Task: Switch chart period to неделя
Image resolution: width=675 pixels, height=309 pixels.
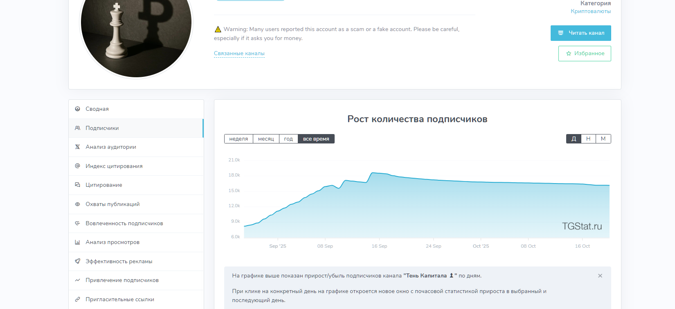Action: click(x=239, y=139)
